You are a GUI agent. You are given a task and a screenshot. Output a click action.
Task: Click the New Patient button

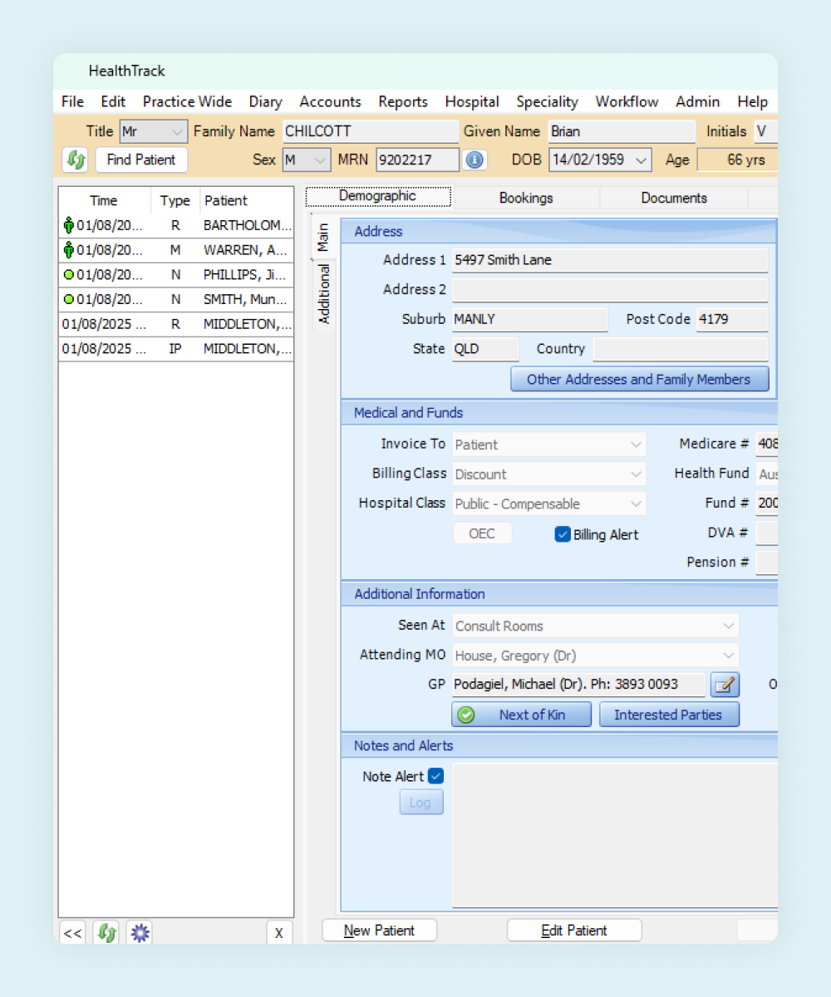click(379, 931)
